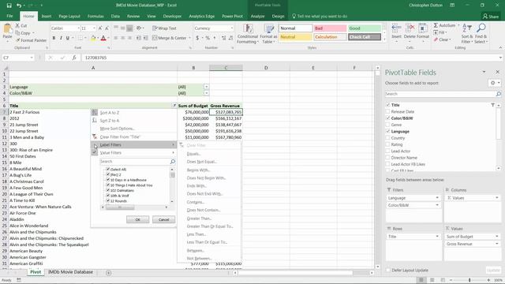Open the Value Filters submenu
505x284 pixels.
(133, 152)
